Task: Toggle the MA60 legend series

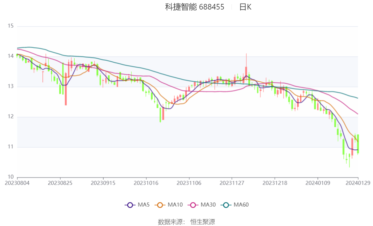Action: pos(235,205)
